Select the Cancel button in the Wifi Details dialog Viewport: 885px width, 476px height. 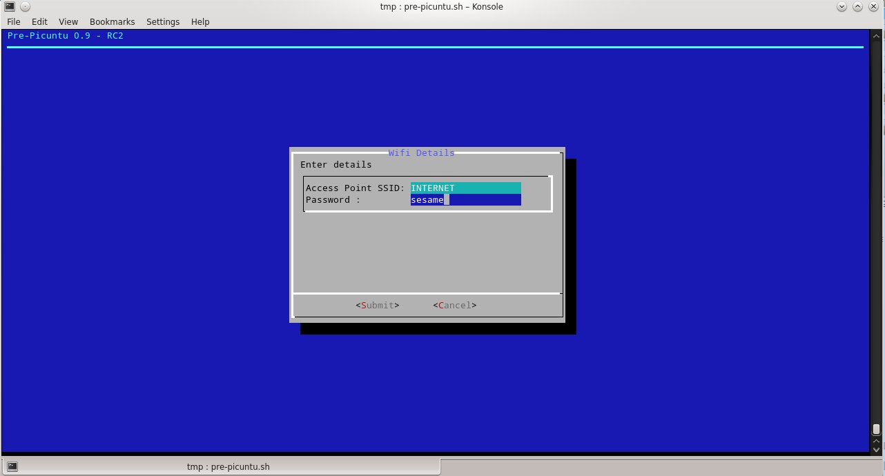point(454,305)
